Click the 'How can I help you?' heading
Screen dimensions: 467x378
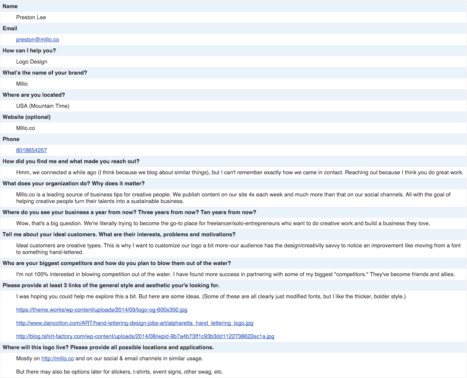pyautogui.click(x=29, y=51)
